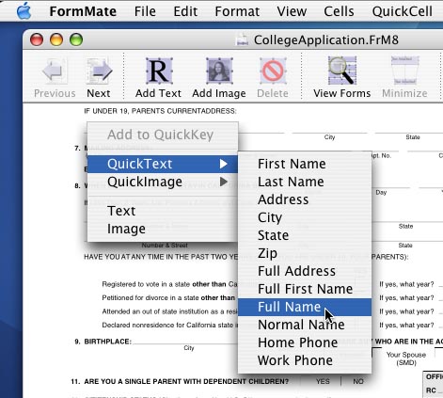
Task: Click the green zoom window button
Action: coord(76,40)
